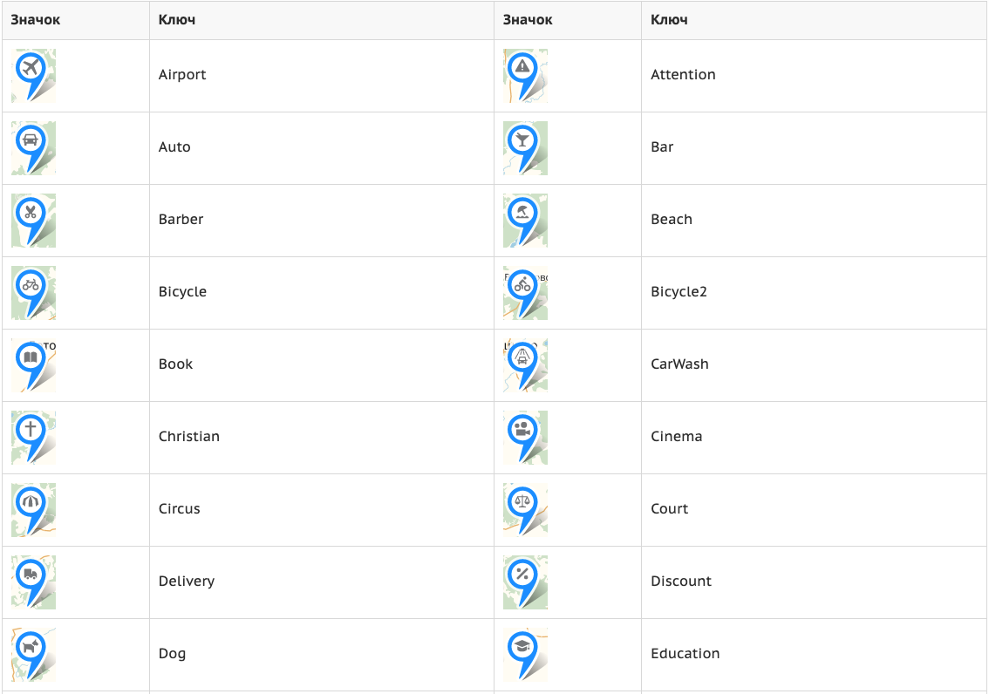Select the CarWash pin icon
Screen dimensions: 989x694
(x=525, y=365)
